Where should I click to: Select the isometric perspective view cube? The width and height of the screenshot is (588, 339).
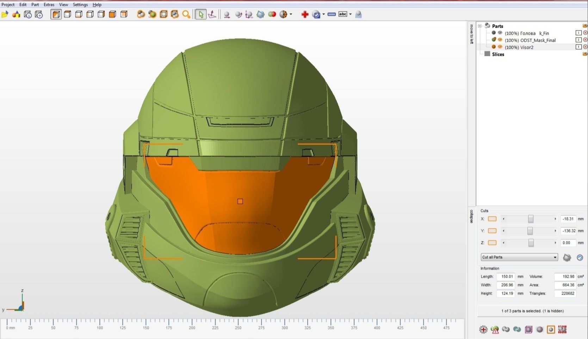click(x=56, y=14)
